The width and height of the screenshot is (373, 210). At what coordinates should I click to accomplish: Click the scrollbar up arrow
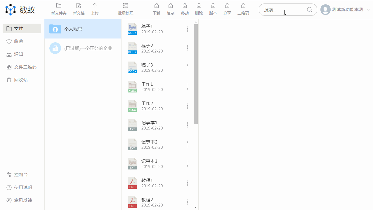tap(196, 22)
